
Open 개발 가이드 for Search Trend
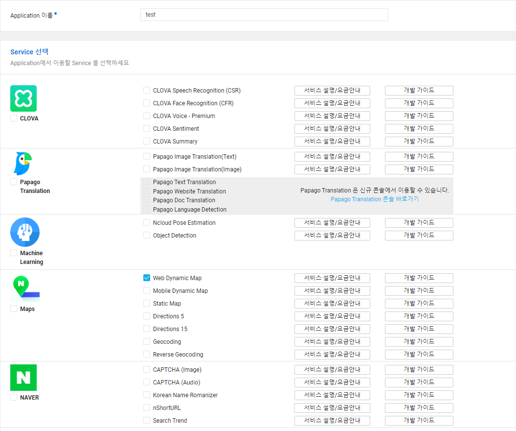tap(419, 420)
